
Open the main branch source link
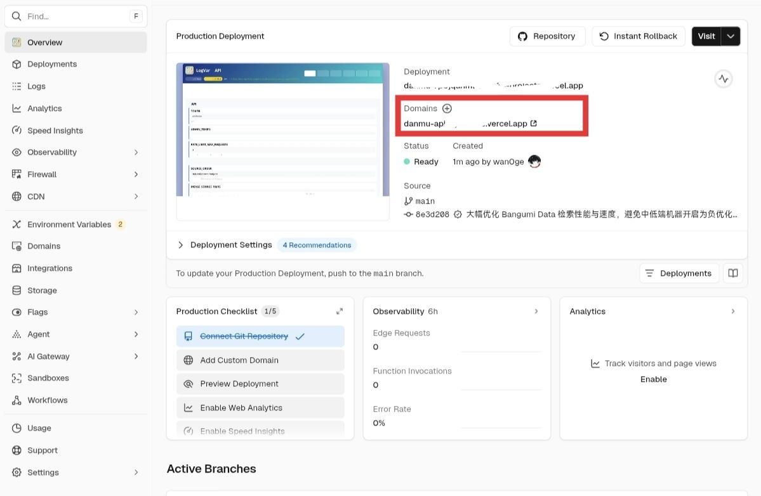coord(420,200)
